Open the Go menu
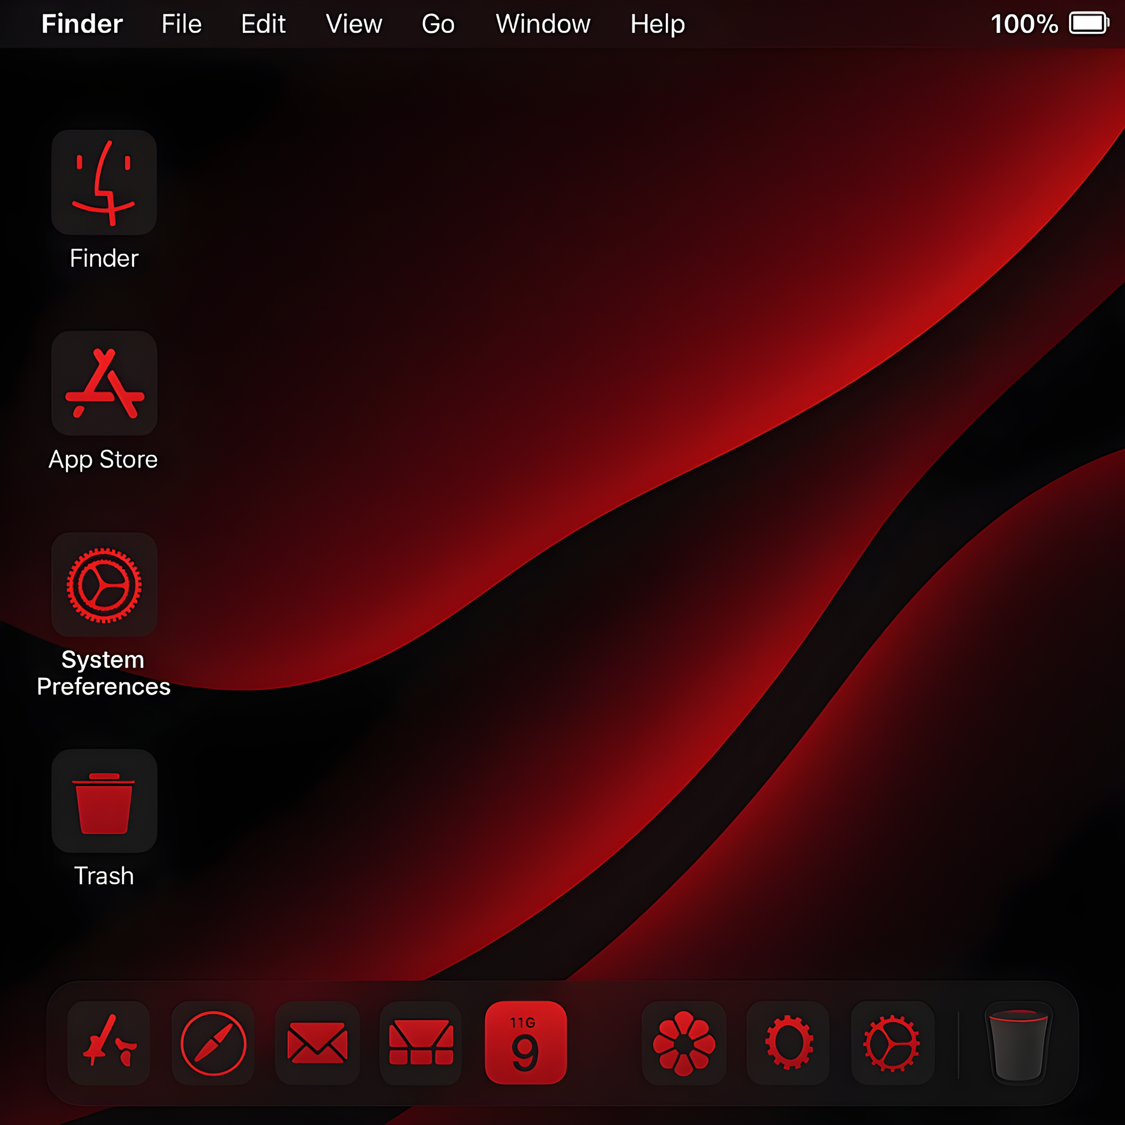 438,24
